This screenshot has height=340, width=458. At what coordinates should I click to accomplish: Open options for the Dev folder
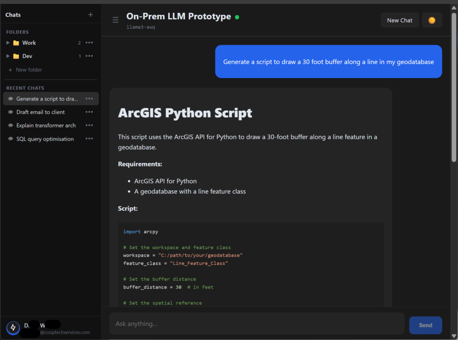click(x=89, y=56)
